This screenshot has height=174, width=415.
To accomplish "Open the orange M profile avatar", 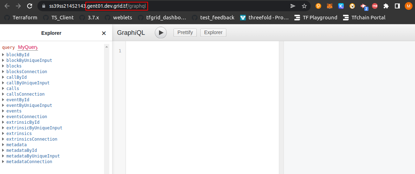I will pyautogui.click(x=408, y=6).
